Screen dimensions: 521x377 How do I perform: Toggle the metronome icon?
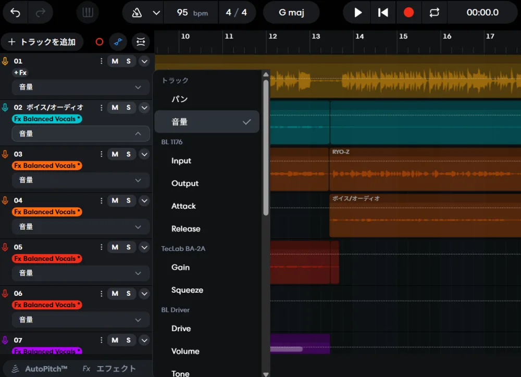coord(137,12)
